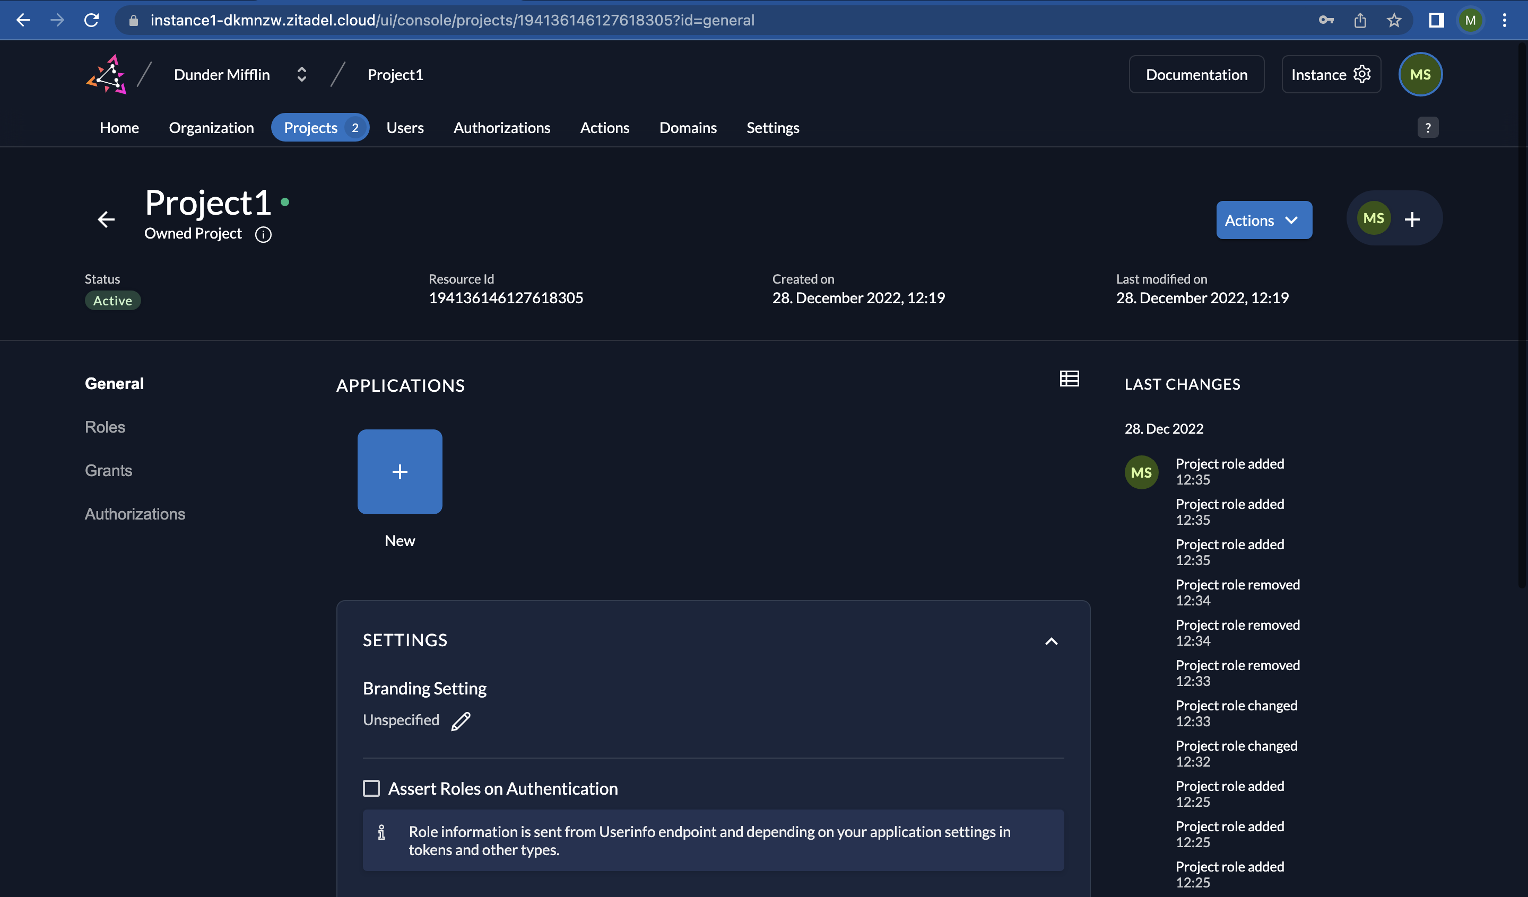Open the Dunder Mifflin organization switcher
This screenshot has height=897, width=1528.
(301, 75)
